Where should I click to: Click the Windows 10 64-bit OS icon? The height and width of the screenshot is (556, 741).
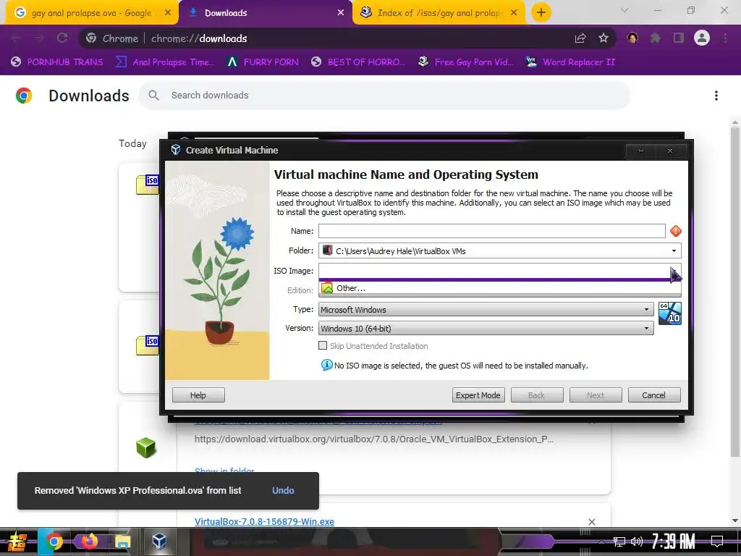click(669, 313)
